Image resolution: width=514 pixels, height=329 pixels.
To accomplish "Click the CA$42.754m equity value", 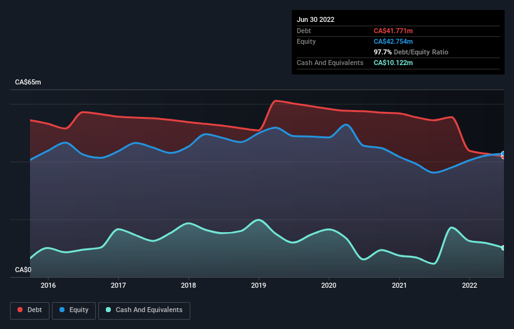I will click(393, 41).
